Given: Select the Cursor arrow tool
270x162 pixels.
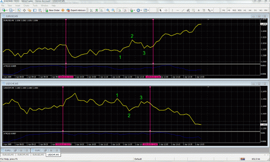Looking at the screenshot, I should (x=160, y=10).
